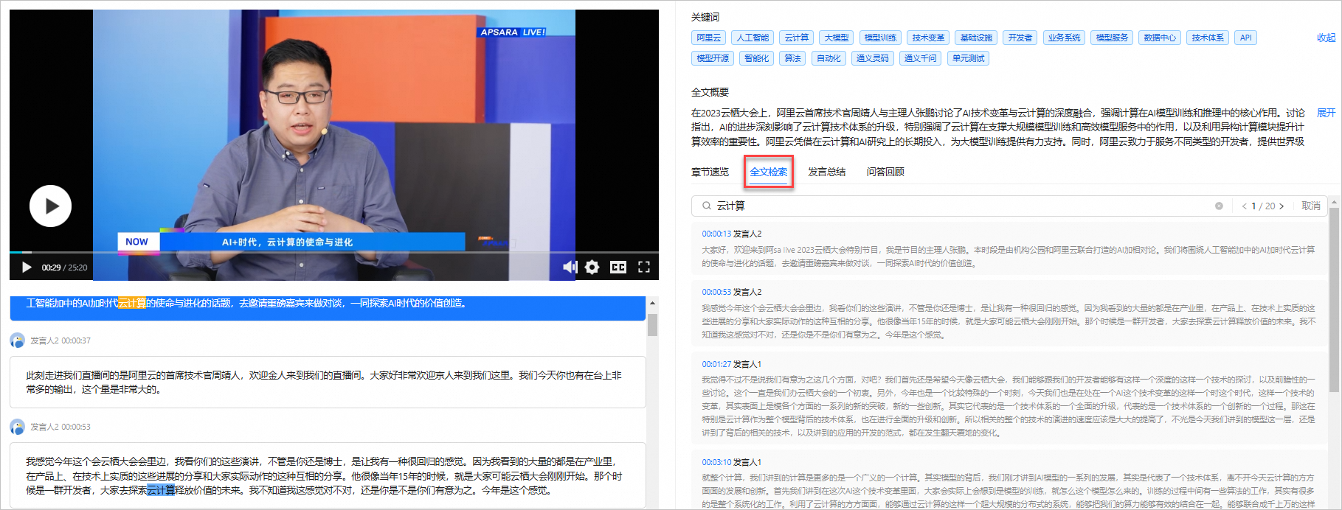This screenshot has height=510, width=1342.
Task: Click the 通义千问 keyword tag
Action: tap(920, 58)
